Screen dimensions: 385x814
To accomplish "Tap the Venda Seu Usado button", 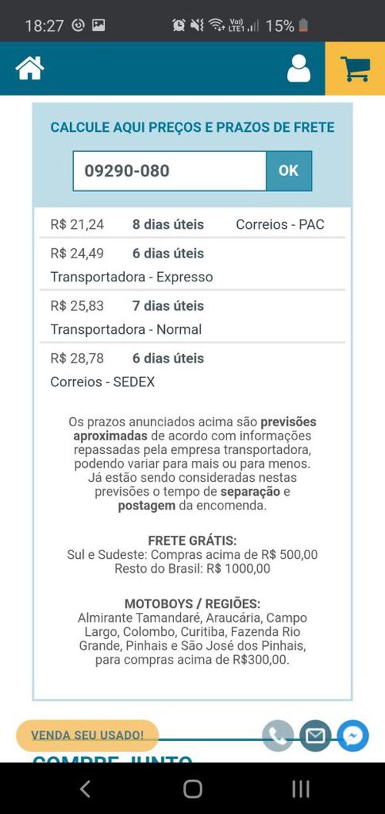I will click(x=87, y=735).
